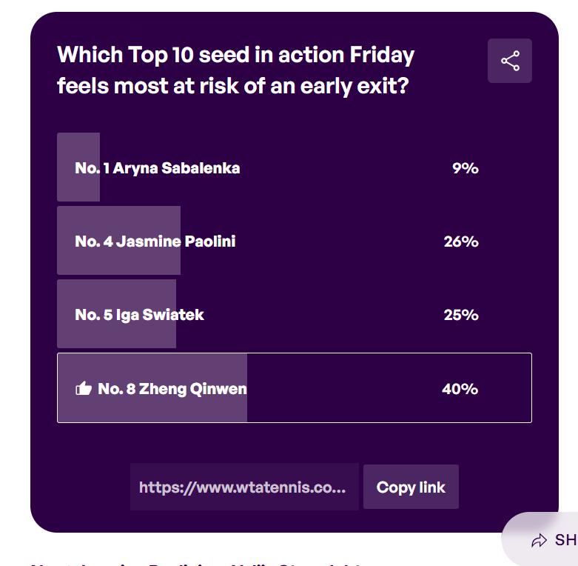
Task: Open the share icon beside the poll question
Action: click(x=509, y=61)
